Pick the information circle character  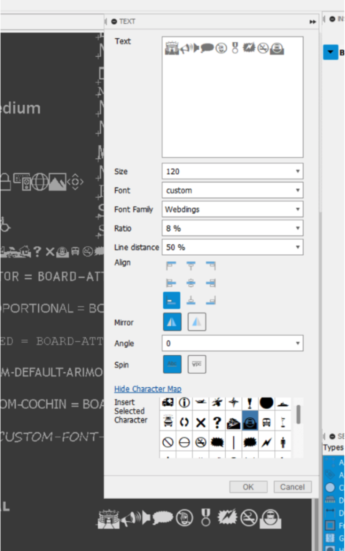click(x=184, y=403)
